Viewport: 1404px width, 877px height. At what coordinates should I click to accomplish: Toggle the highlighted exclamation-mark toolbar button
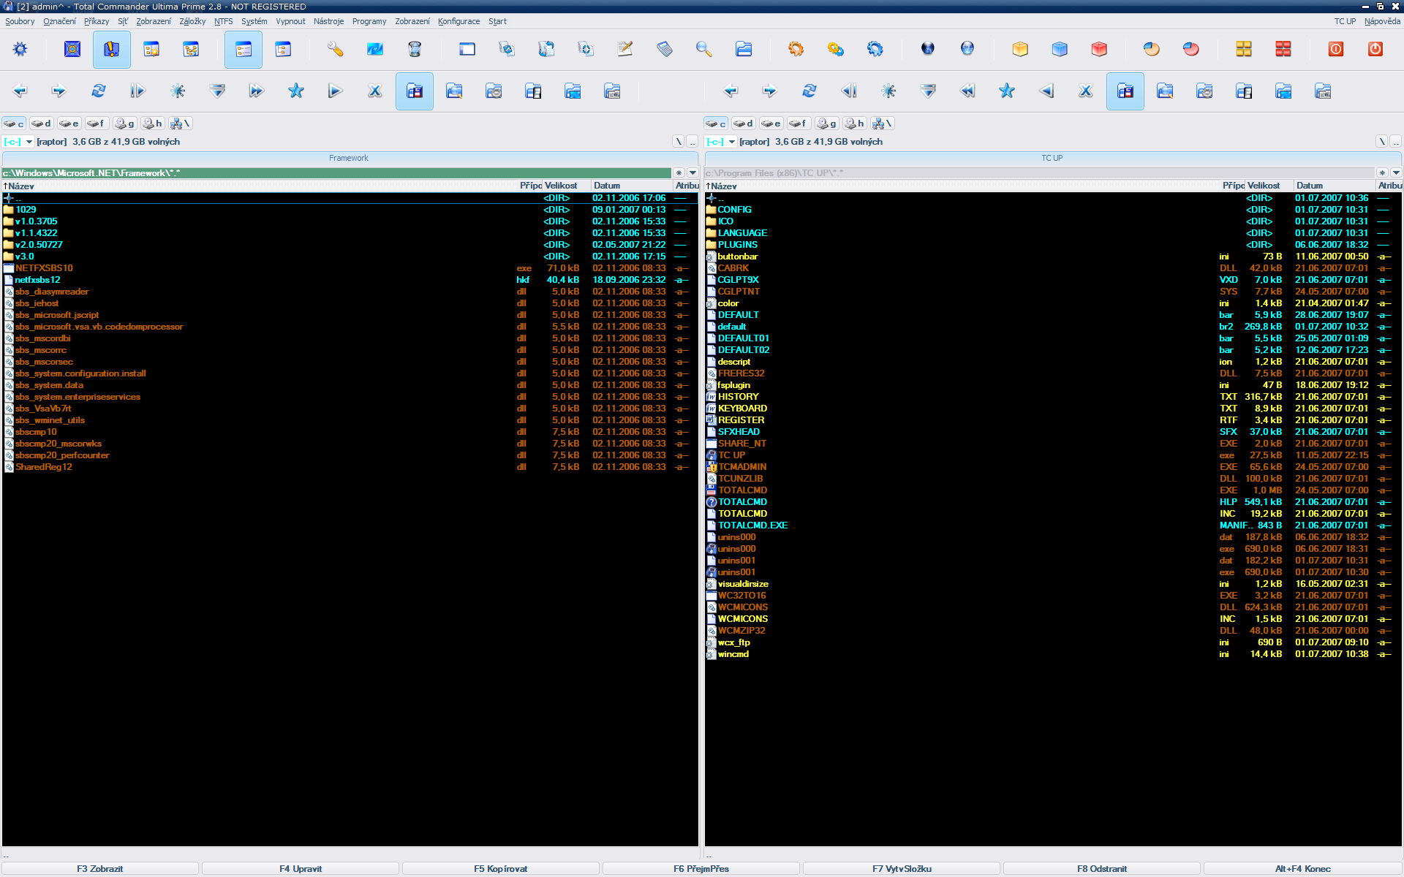pyautogui.click(x=112, y=49)
